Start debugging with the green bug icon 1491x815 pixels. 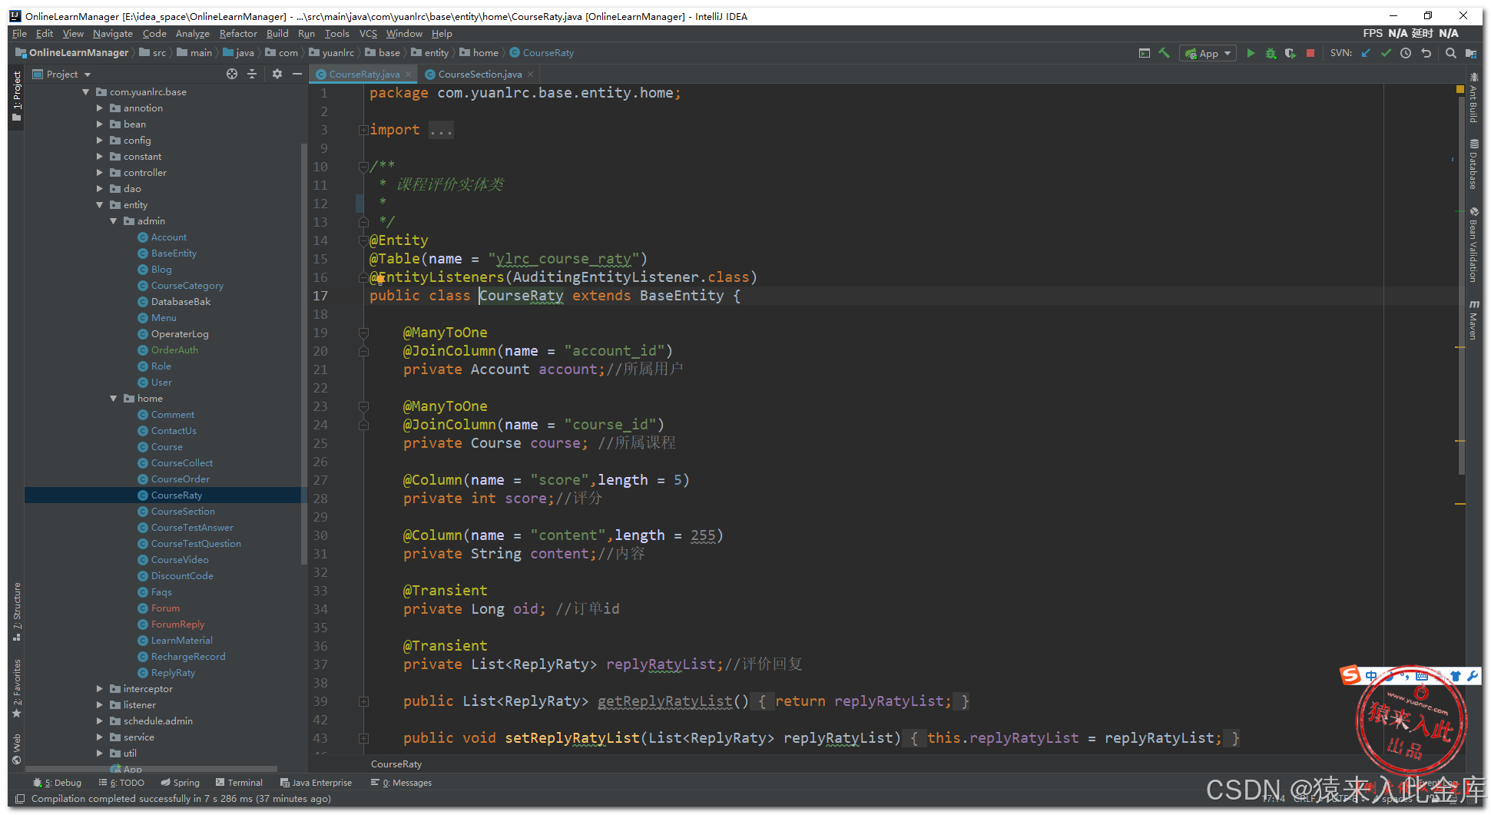click(x=1271, y=53)
